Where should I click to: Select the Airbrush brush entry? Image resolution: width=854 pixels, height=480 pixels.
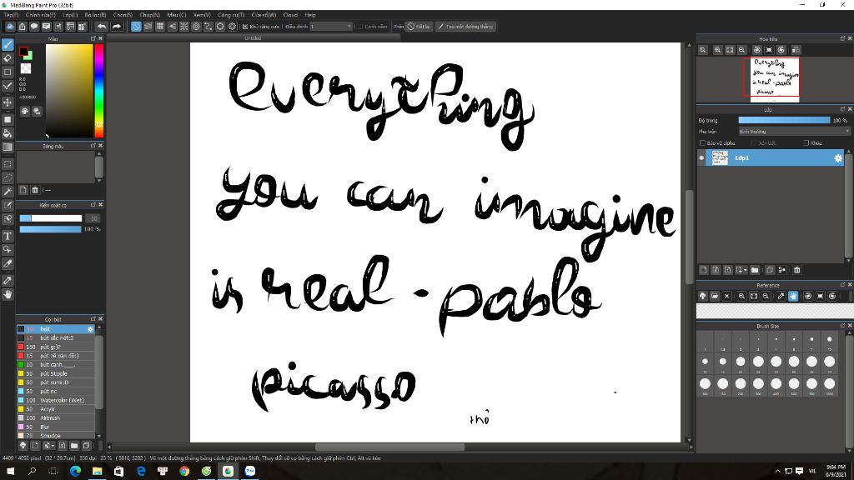click(56, 418)
